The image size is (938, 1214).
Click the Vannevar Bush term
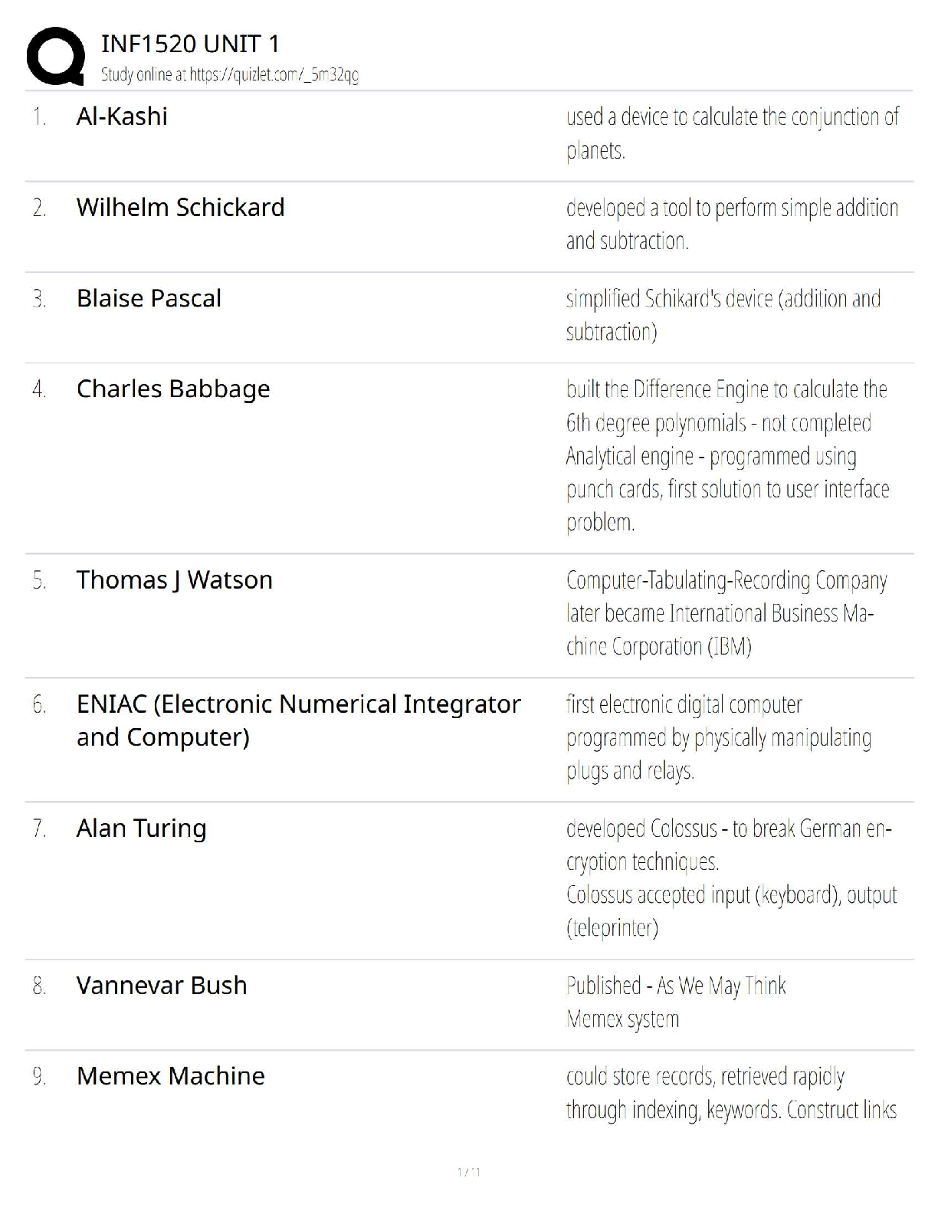point(162,986)
